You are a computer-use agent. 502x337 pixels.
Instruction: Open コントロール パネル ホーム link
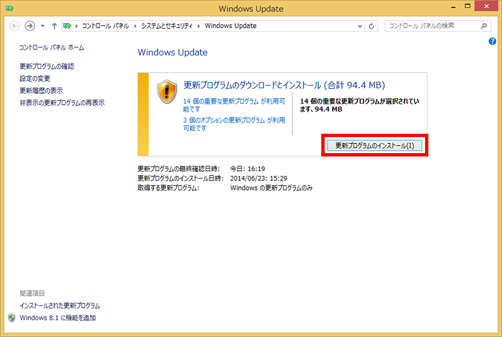point(52,47)
